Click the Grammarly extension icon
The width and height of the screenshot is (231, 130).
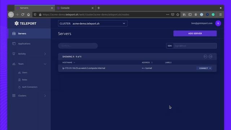point(213,14)
